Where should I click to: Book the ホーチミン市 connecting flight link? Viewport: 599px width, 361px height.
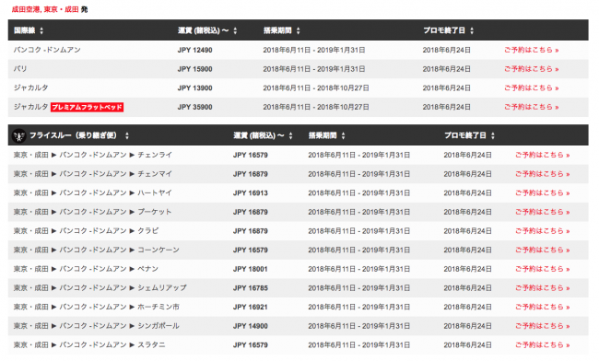(x=543, y=307)
